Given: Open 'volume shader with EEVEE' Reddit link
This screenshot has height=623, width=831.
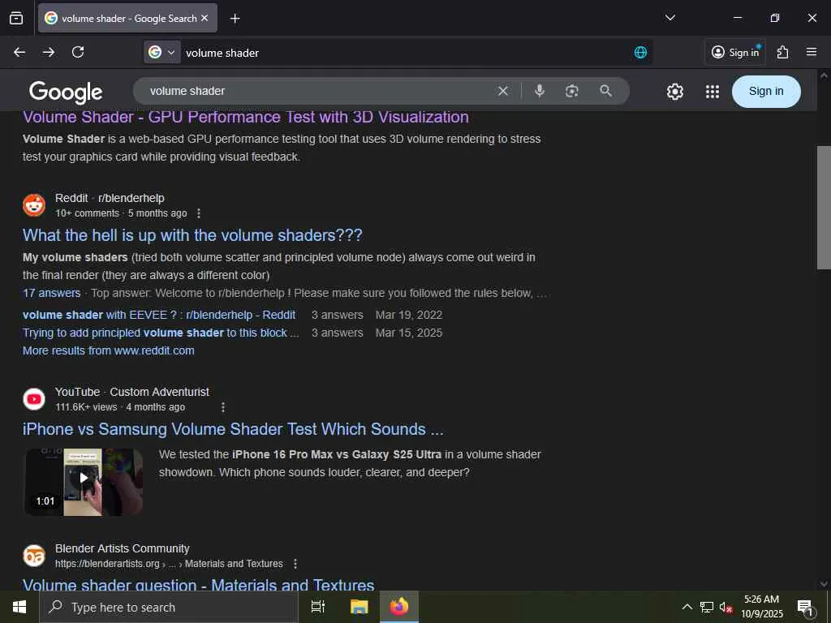Looking at the screenshot, I should 159,315.
